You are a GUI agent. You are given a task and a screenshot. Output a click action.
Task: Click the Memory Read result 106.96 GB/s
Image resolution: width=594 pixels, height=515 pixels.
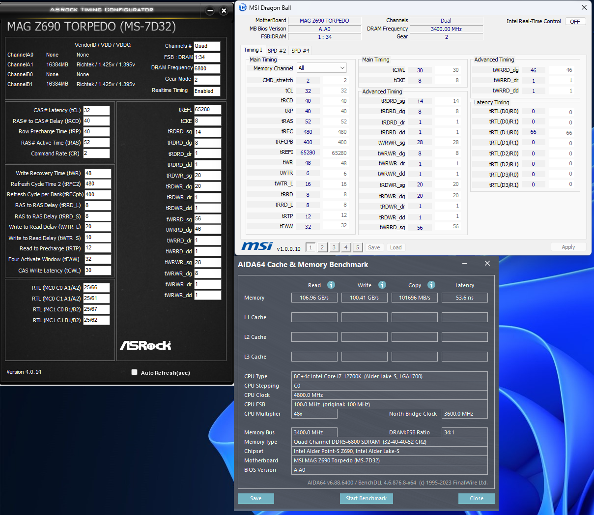pyautogui.click(x=314, y=298)
